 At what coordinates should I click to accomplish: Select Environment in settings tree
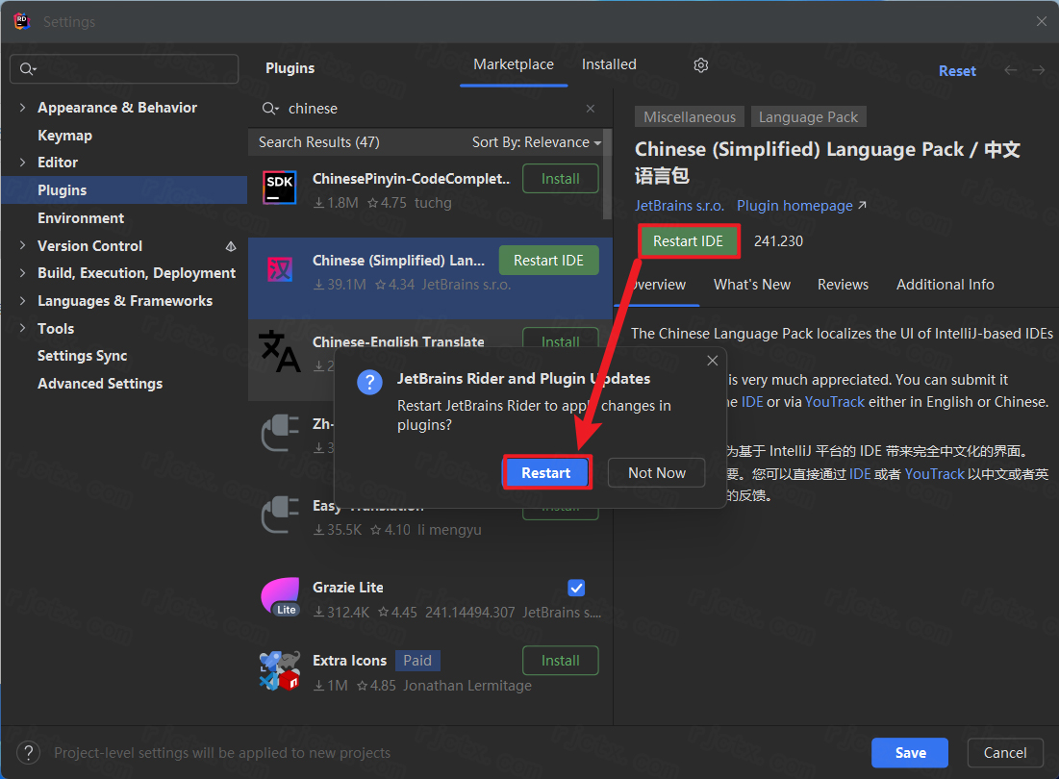[x=81, y=218]
